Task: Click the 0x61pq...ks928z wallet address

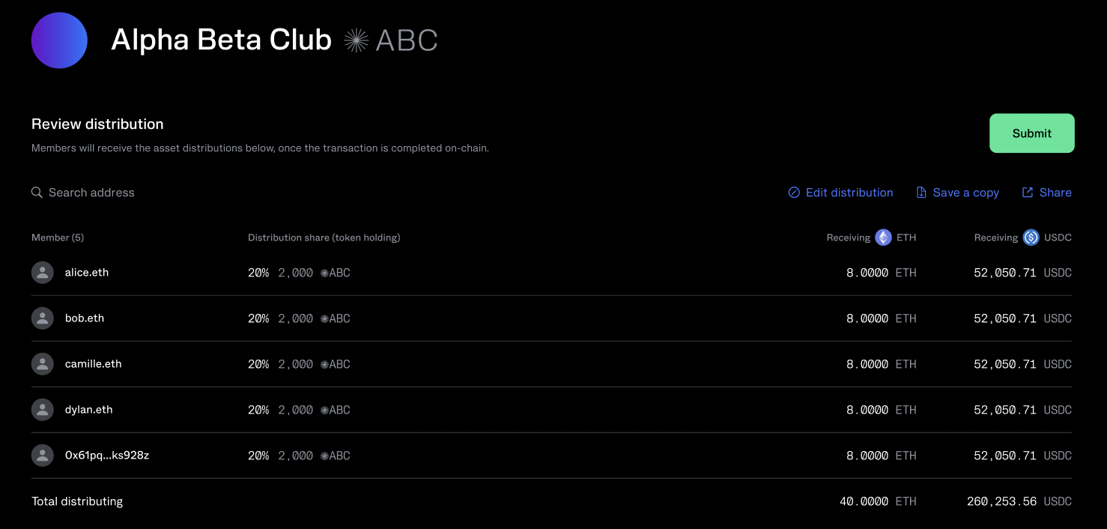Action: point(107,456)
